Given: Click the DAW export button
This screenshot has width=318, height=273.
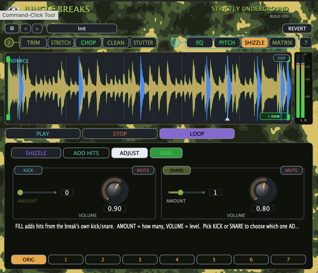Looking at the screenshot, I should [273, 116].
